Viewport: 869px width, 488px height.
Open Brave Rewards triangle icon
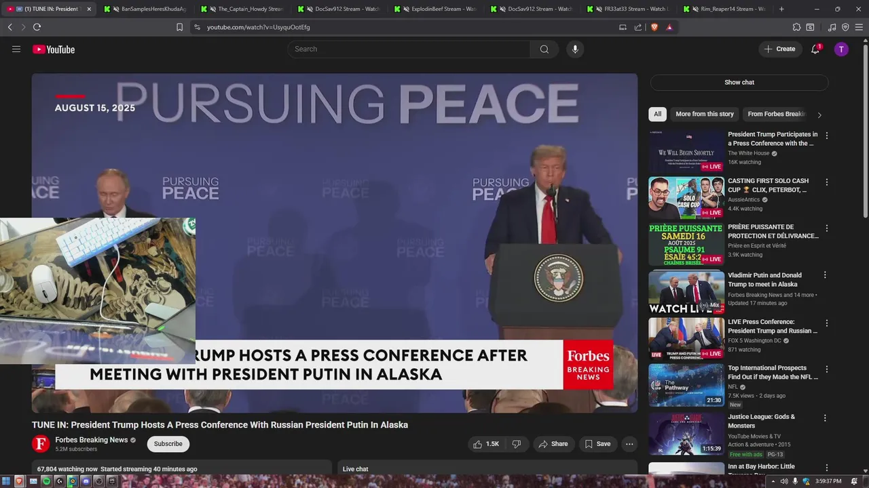(x=669, y=27)
